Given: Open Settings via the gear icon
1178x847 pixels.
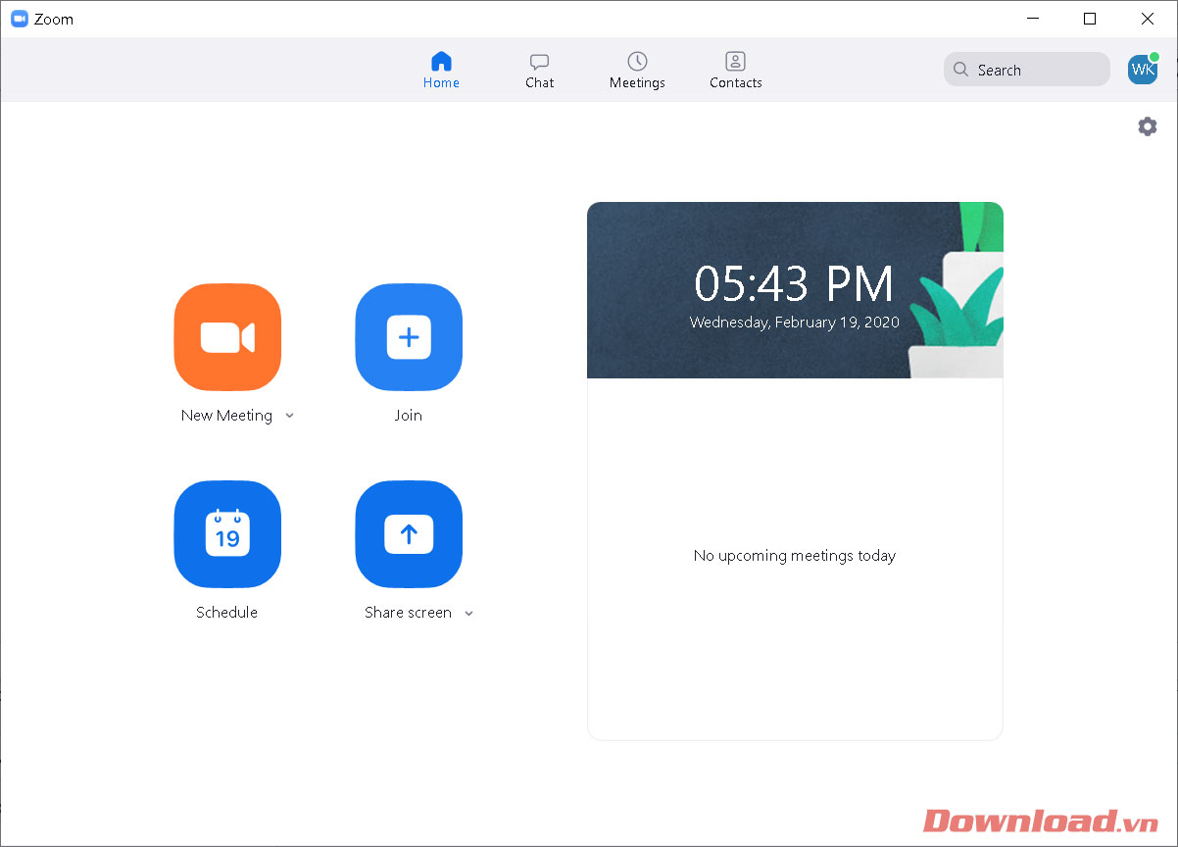Looking at the screenshot, I should coord(1147,126).
